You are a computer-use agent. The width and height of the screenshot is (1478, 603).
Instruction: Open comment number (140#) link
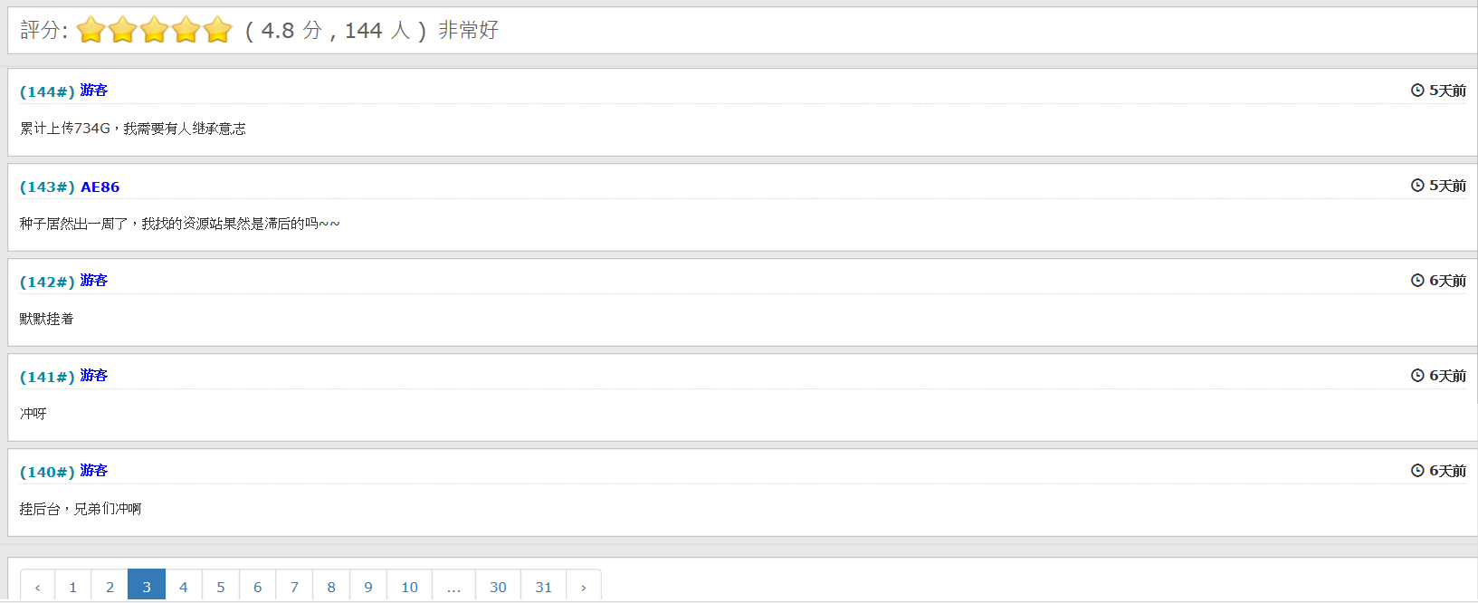coord(47,473)
